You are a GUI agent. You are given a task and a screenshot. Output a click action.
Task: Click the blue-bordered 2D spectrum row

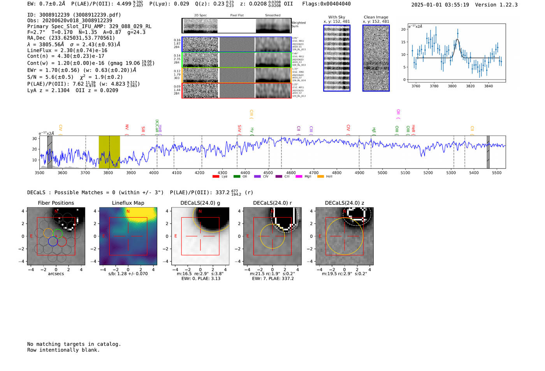point(237,44)
